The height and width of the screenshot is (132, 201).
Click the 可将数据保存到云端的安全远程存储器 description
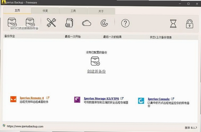coord(106,102)
